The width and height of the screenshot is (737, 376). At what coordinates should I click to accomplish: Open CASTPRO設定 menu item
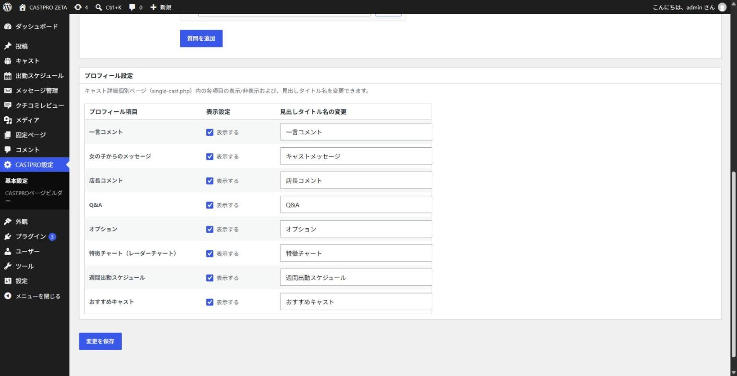tap(35, 164)
